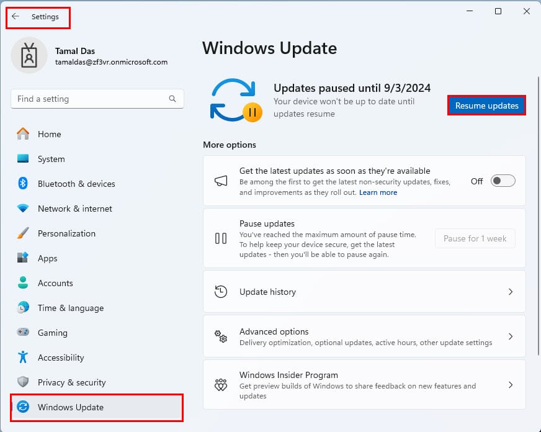
Task: Toggle Get the latest updates switch
Action: pos(503,181)
